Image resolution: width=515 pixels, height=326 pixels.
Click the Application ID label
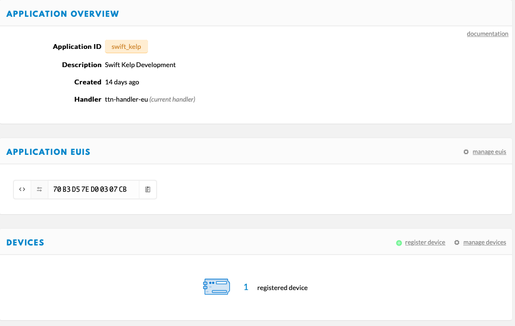point(77,47)
